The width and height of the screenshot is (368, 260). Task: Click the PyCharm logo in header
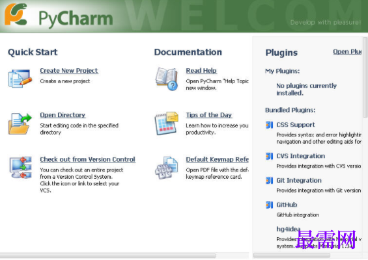tap(16, 14)
